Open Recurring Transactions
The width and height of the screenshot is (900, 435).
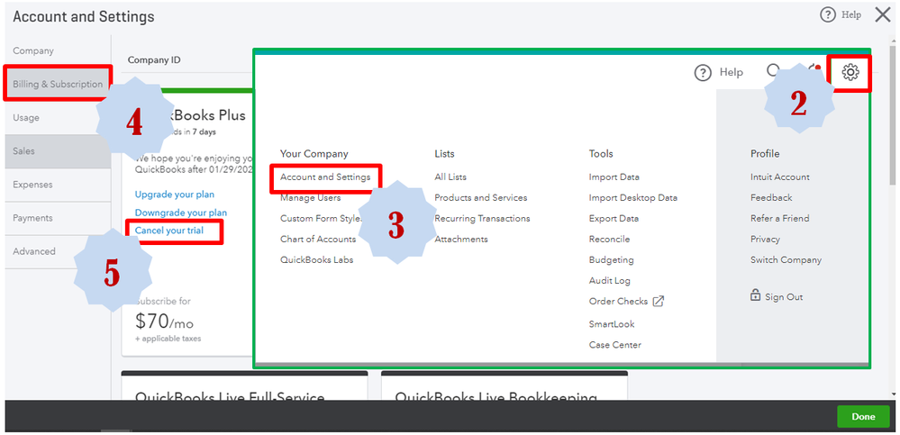pos(482,219)
